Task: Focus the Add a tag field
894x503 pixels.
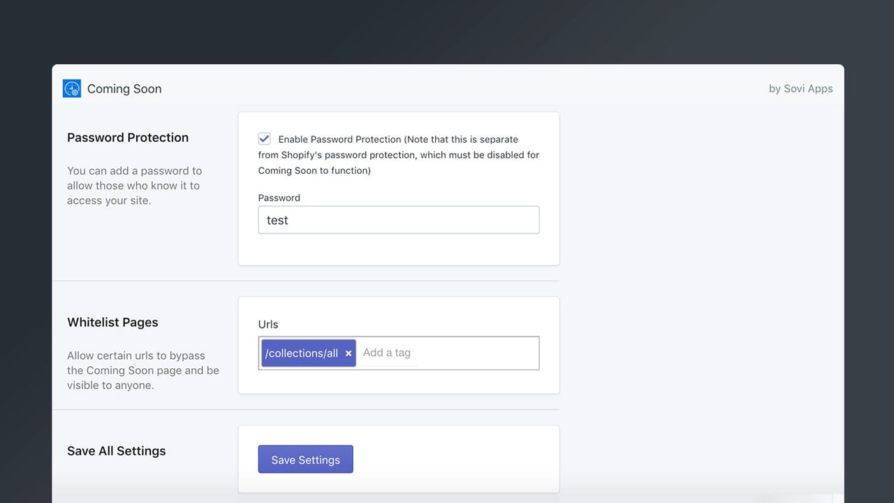Action: coord(387,353)
